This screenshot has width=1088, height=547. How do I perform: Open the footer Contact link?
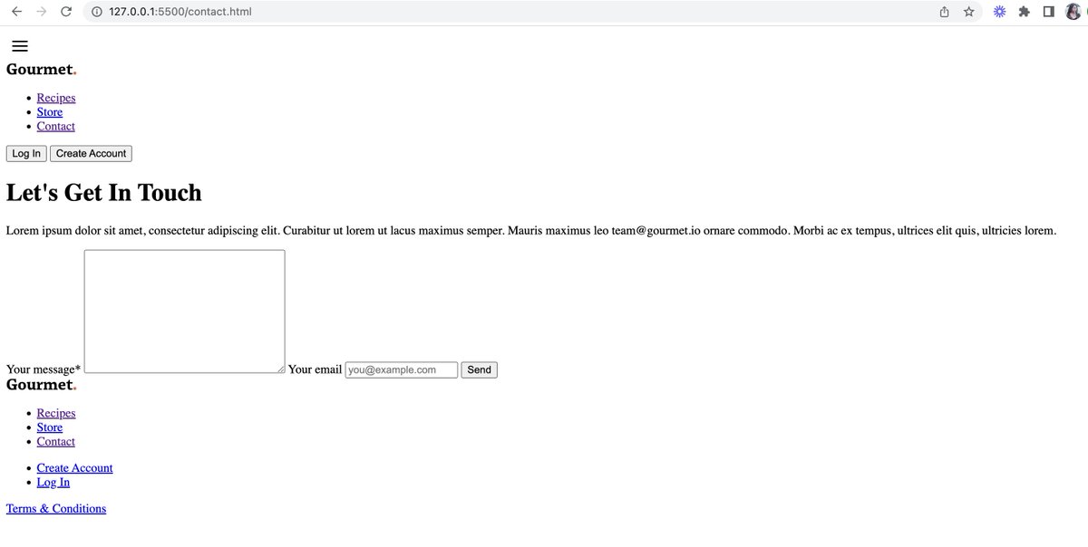[x=56, y=441]
